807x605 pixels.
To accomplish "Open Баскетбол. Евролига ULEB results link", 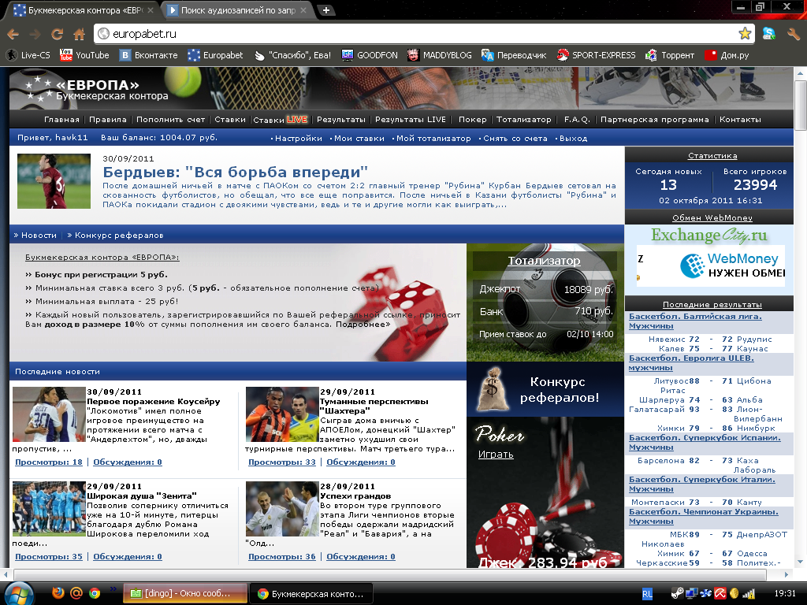I will coord(691,362).
